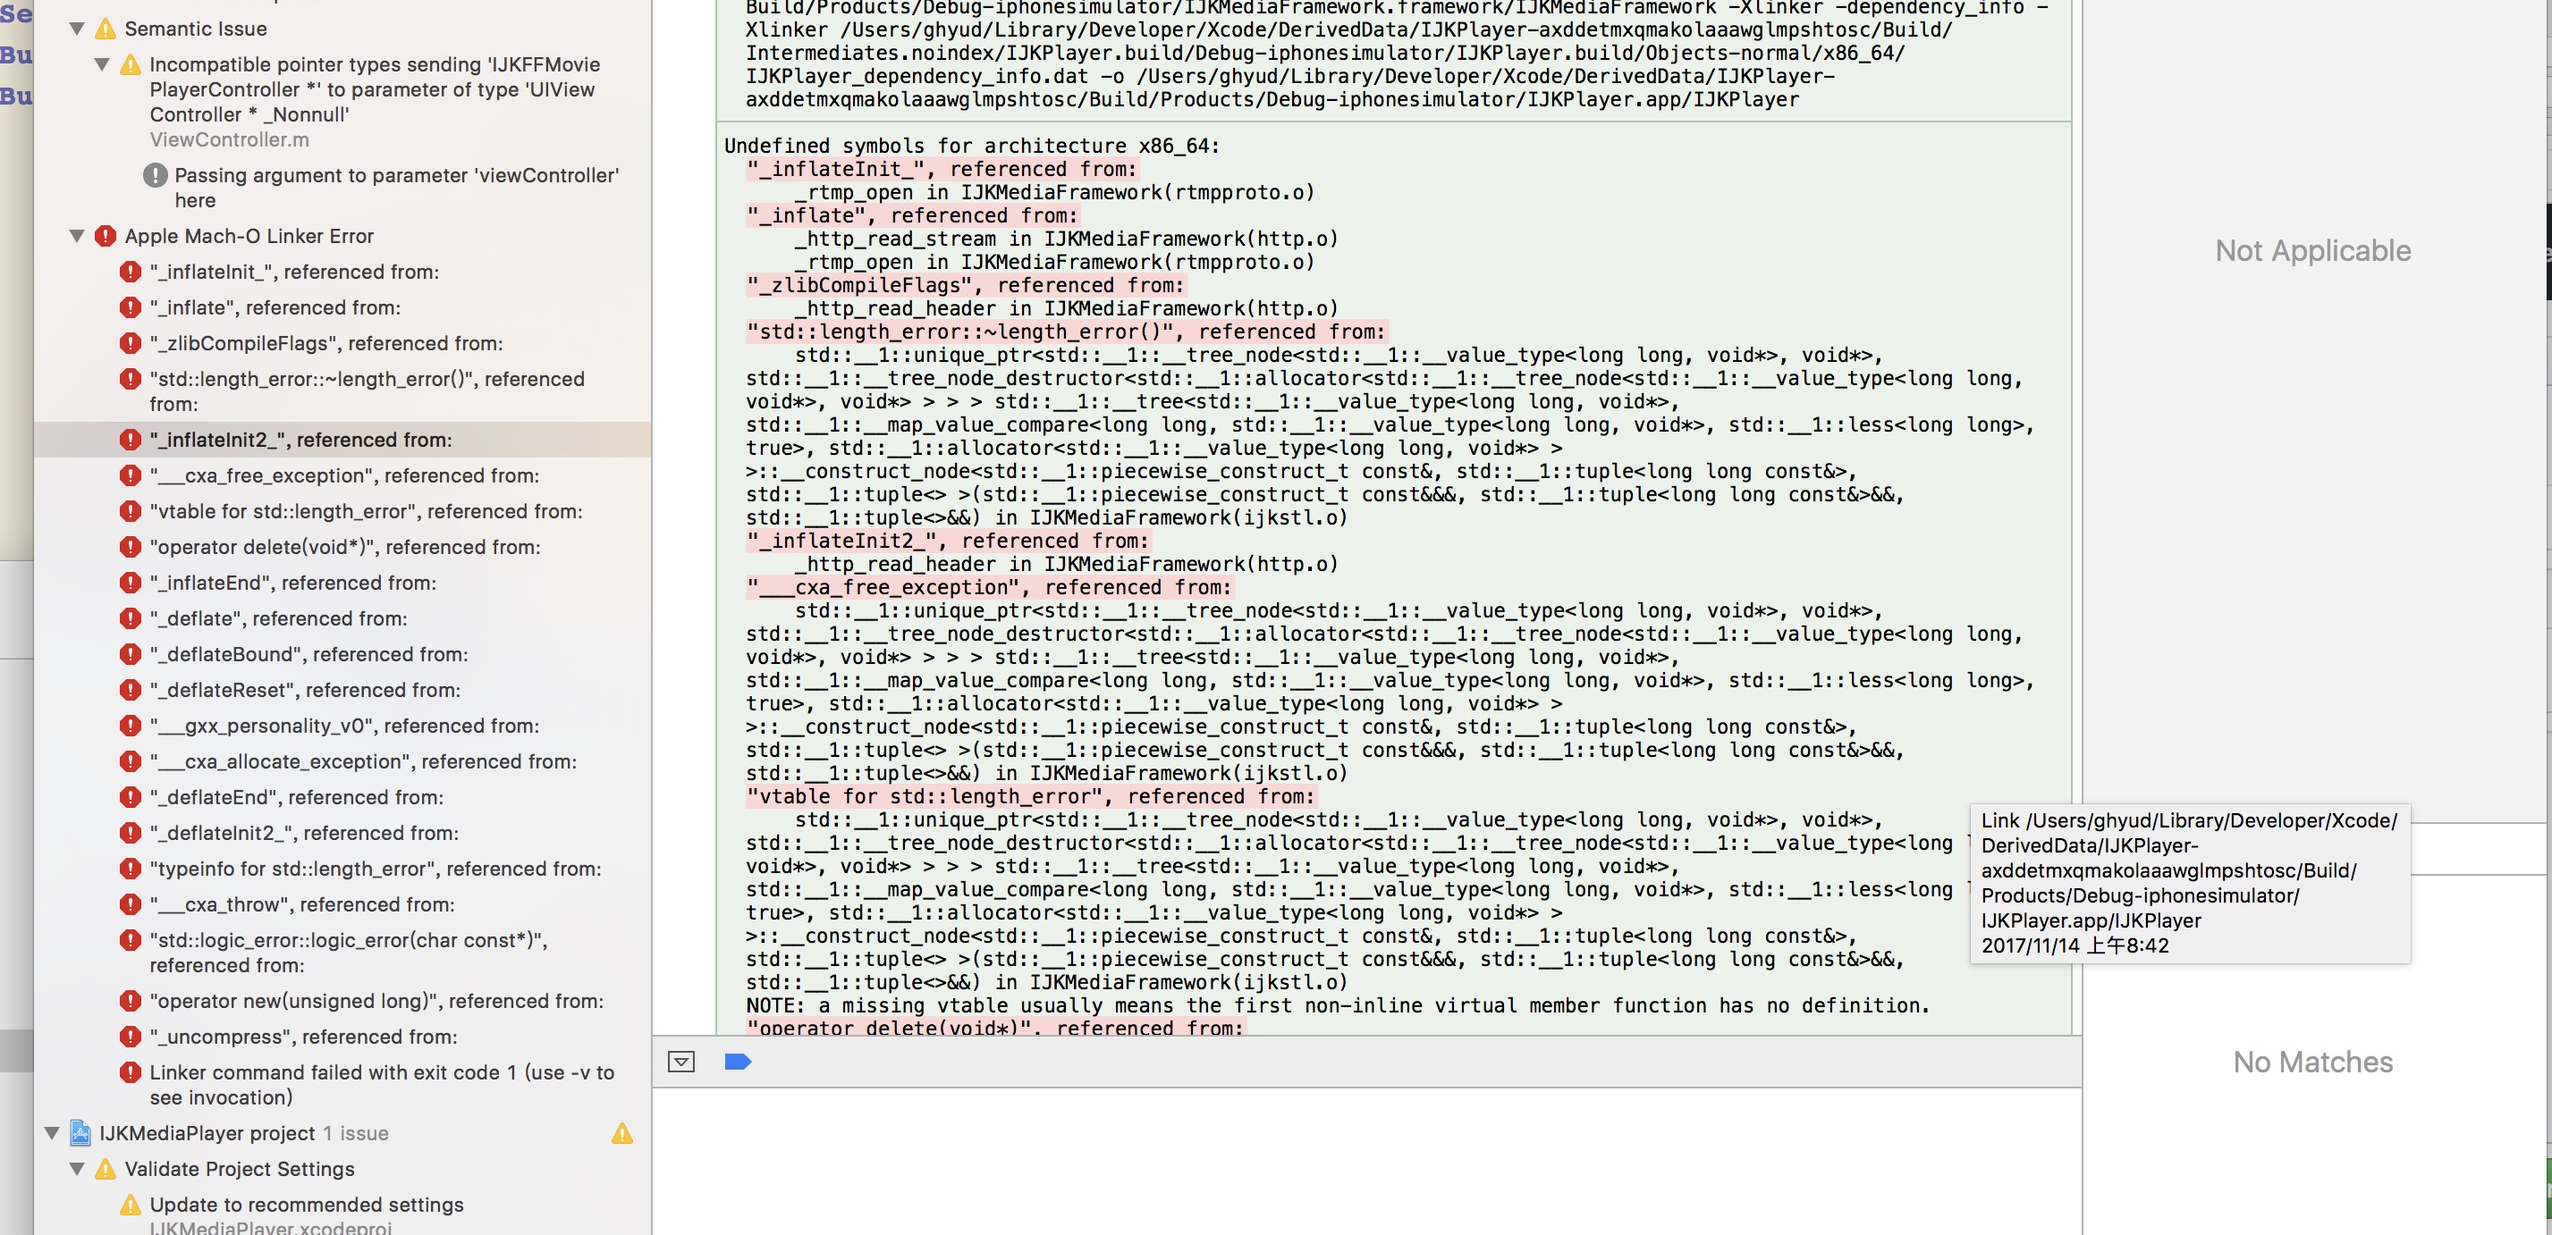2552x1235 pixels.
Task: Click the debug area dropdown button
Action: click(x=681, y=1062)
